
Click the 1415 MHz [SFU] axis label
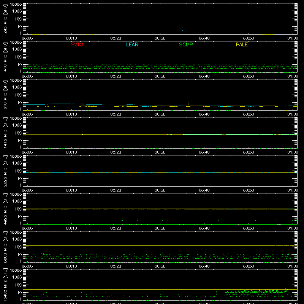(x=5, y=133)
